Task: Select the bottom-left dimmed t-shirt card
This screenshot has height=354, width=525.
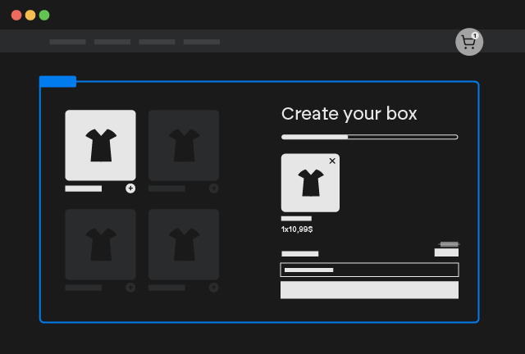Action: coord(100,244)
